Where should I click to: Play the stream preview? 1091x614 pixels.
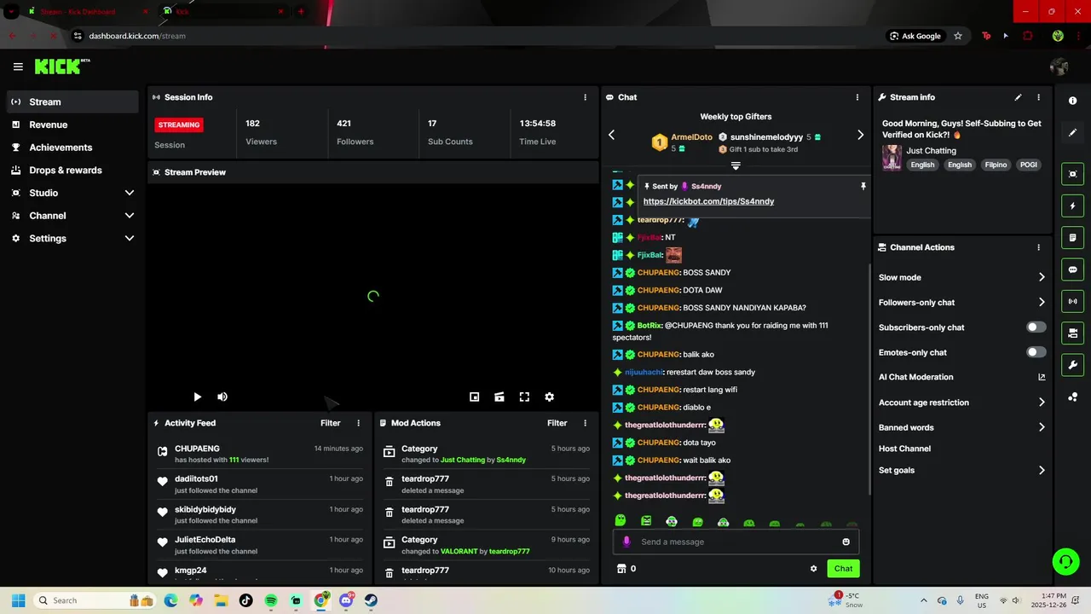197,397
